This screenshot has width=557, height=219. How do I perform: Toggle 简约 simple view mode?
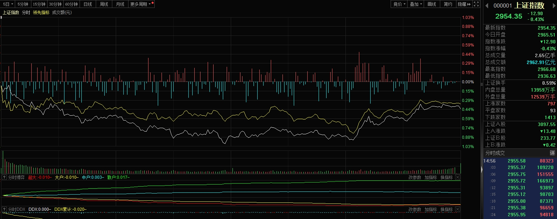point(448,4)
